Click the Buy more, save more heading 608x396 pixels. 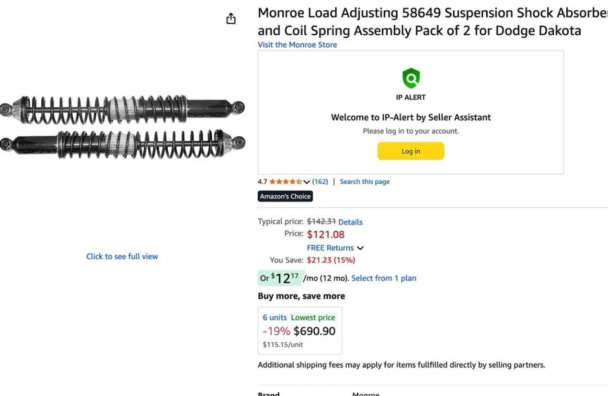coord(301,296)
